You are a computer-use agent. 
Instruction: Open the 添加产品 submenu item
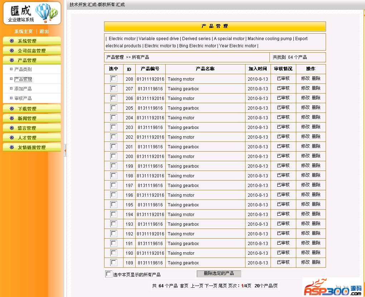(x=23, y=88)
